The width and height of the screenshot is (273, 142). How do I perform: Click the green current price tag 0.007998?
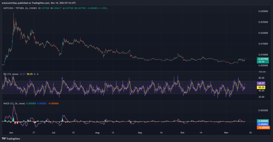click(263, 59)
